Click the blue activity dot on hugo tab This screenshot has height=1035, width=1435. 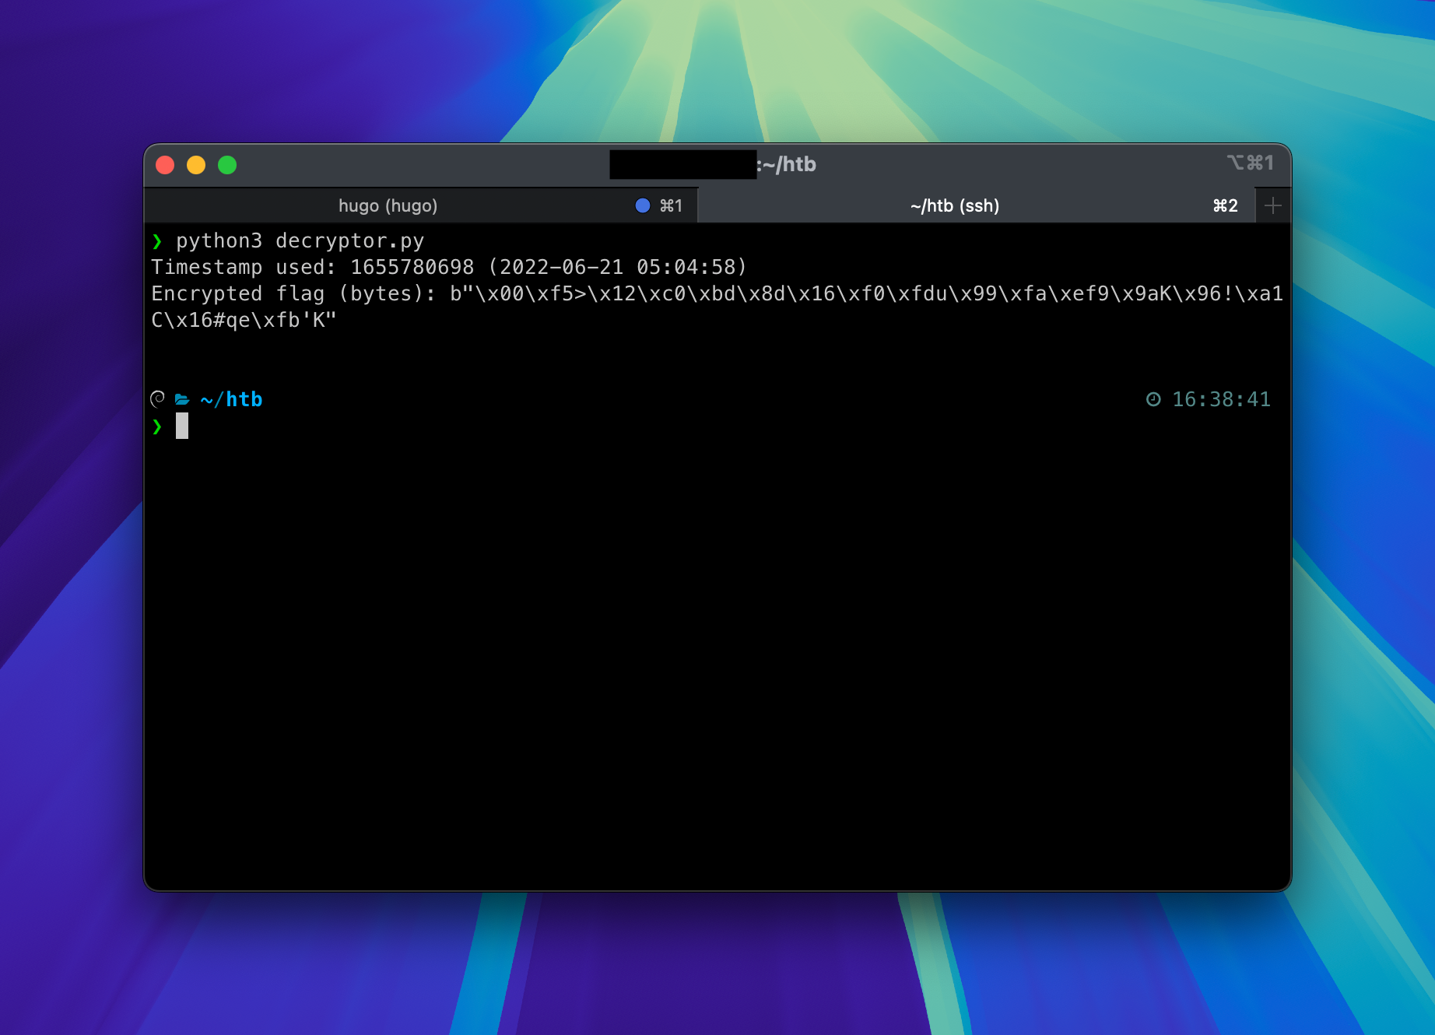tap(642, 205)
